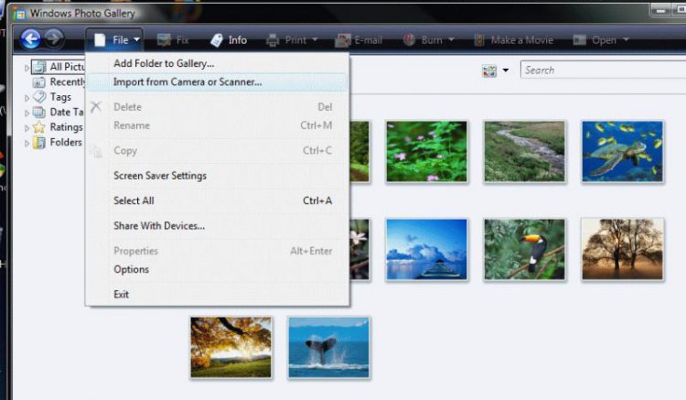
Task: Expand the Tags tree node
Action: tap(27, 98)
